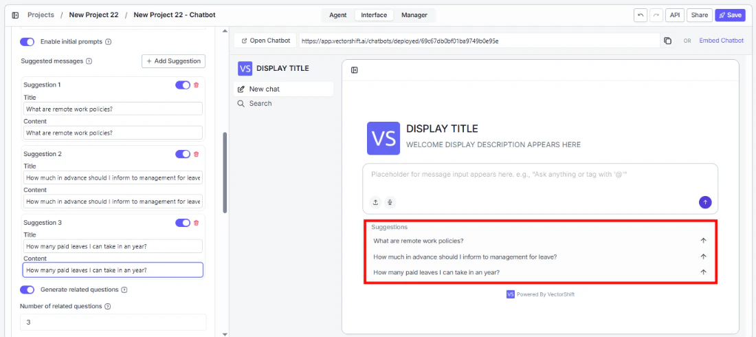Delete Suggestion 2 with the red trash icon
756x337 pixels.
click(196, 155)
